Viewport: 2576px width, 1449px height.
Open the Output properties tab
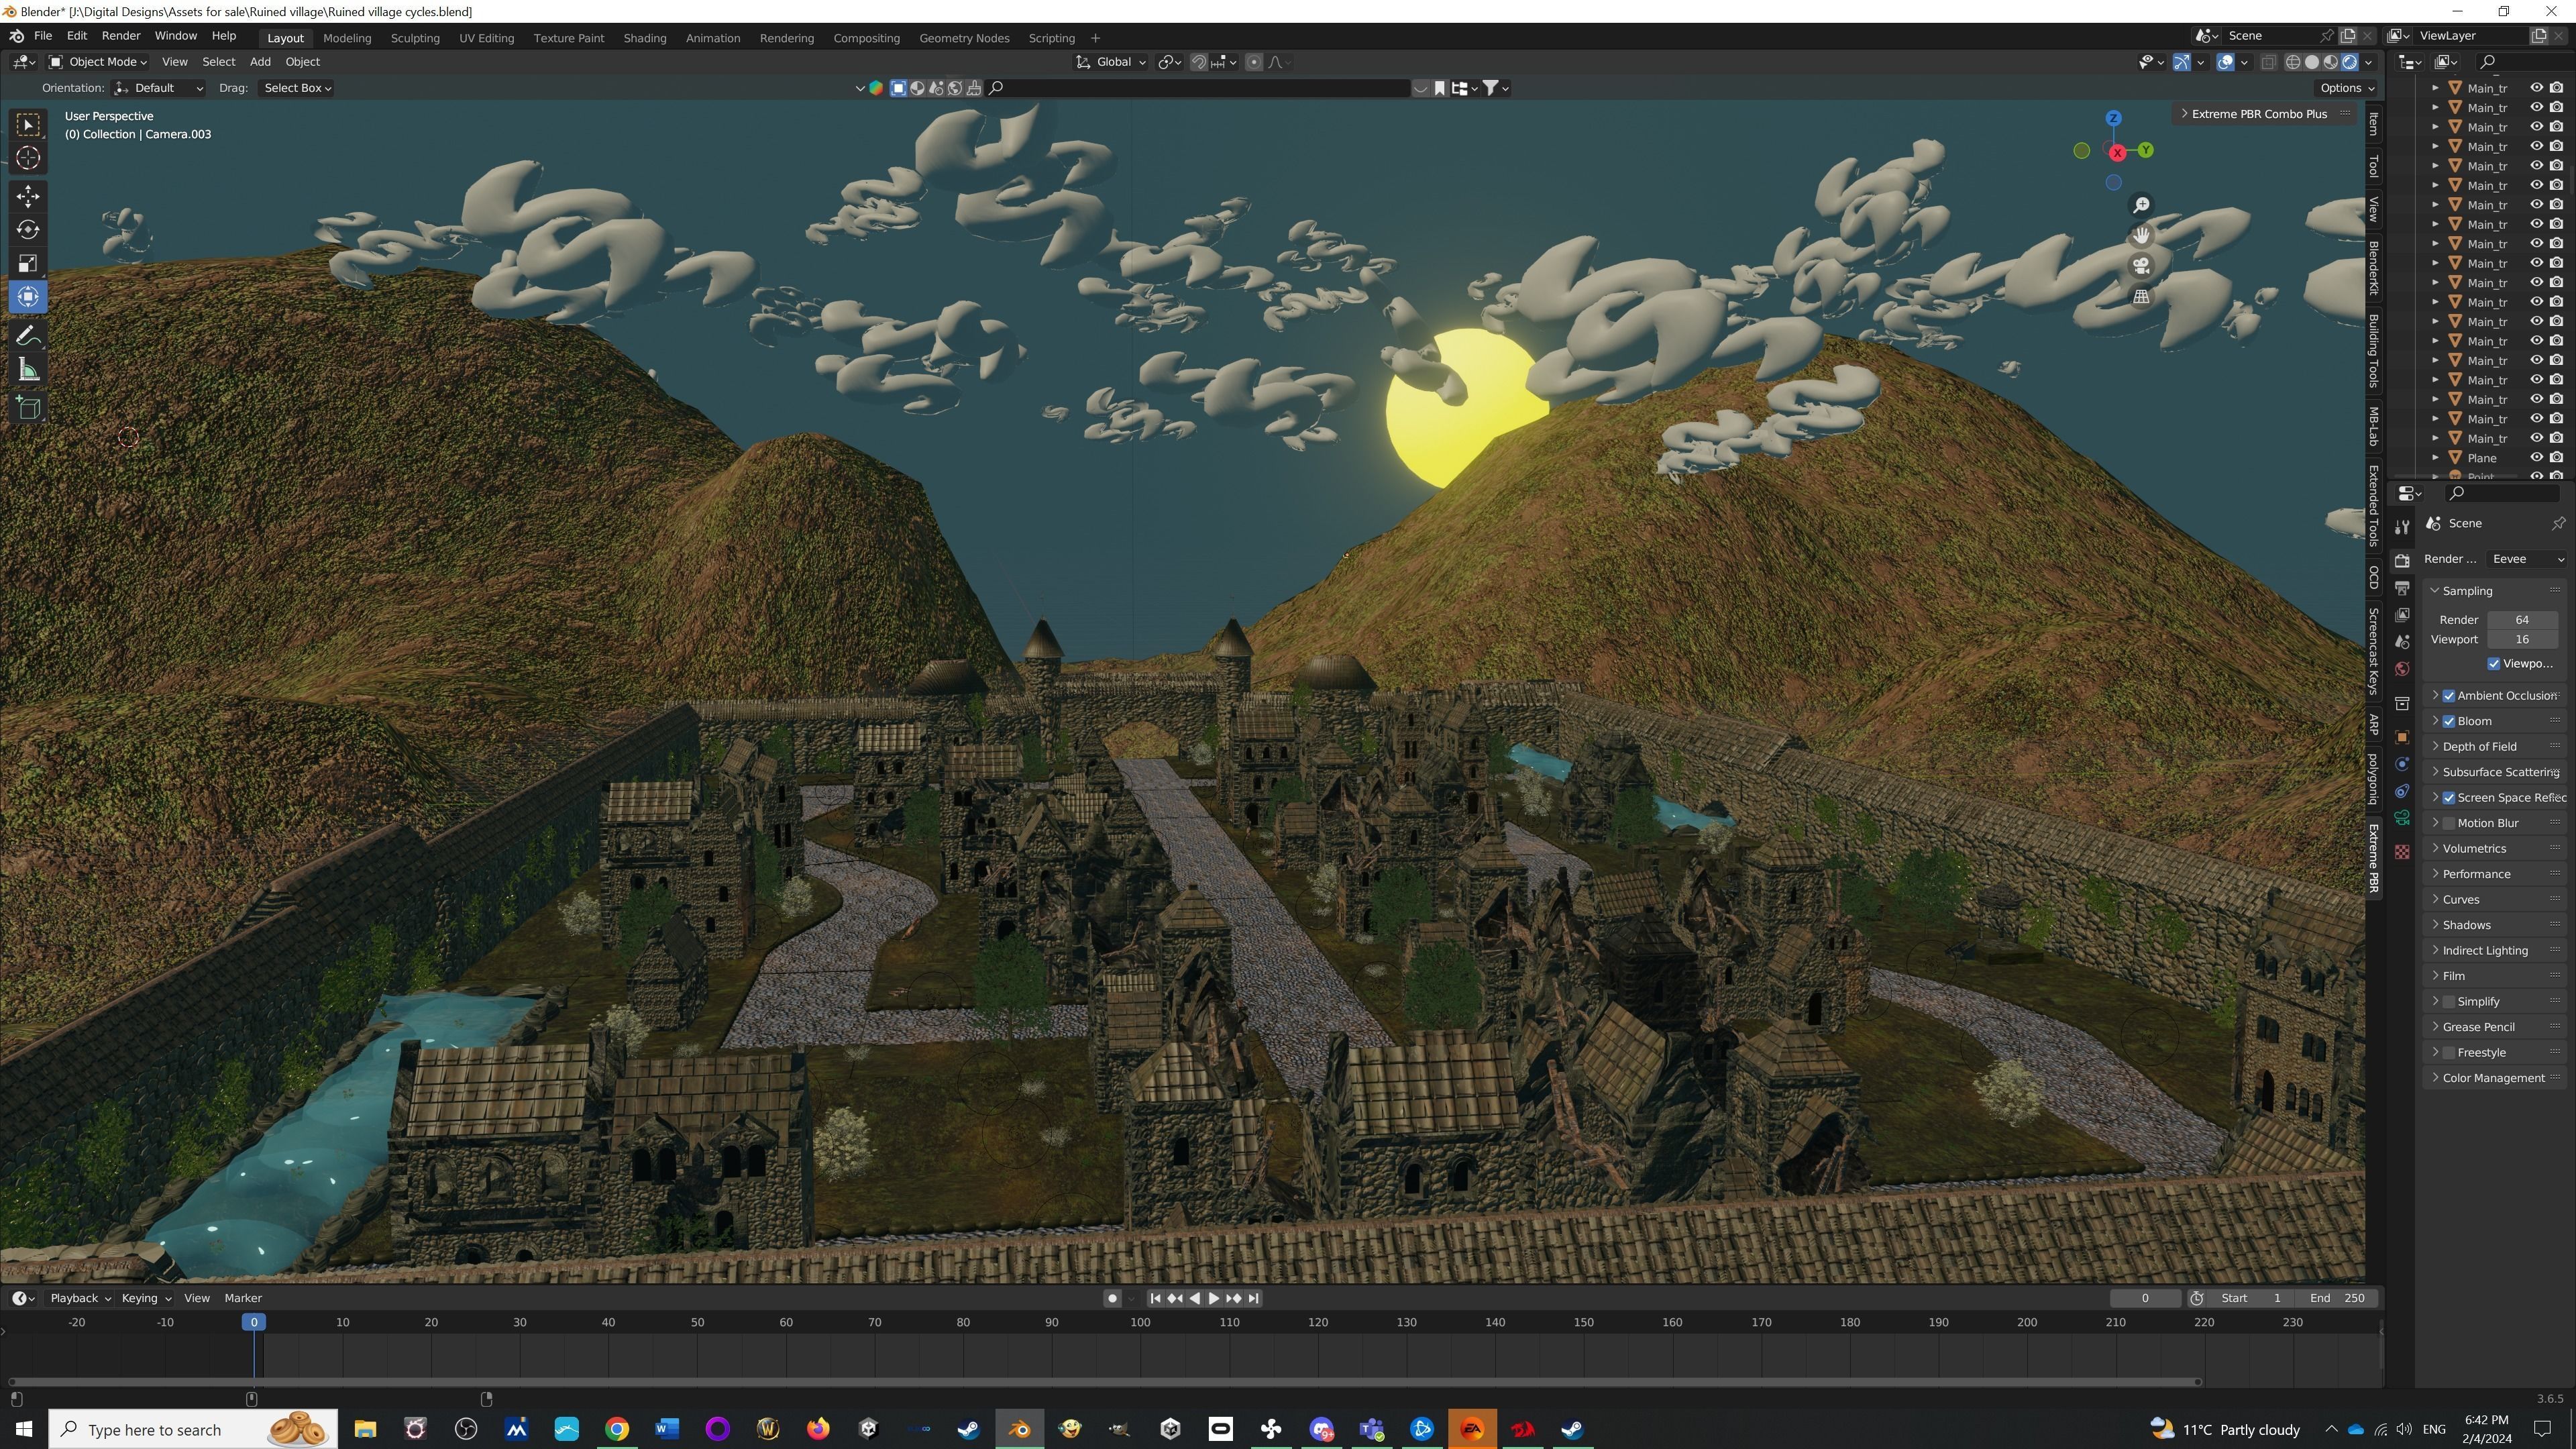[x=2402, y=588]
